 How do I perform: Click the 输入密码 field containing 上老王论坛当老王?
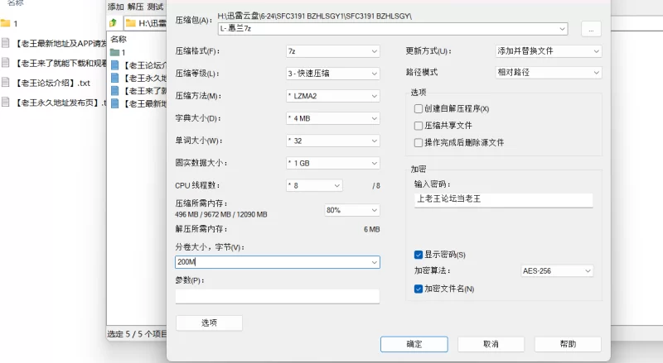(503, 200)
